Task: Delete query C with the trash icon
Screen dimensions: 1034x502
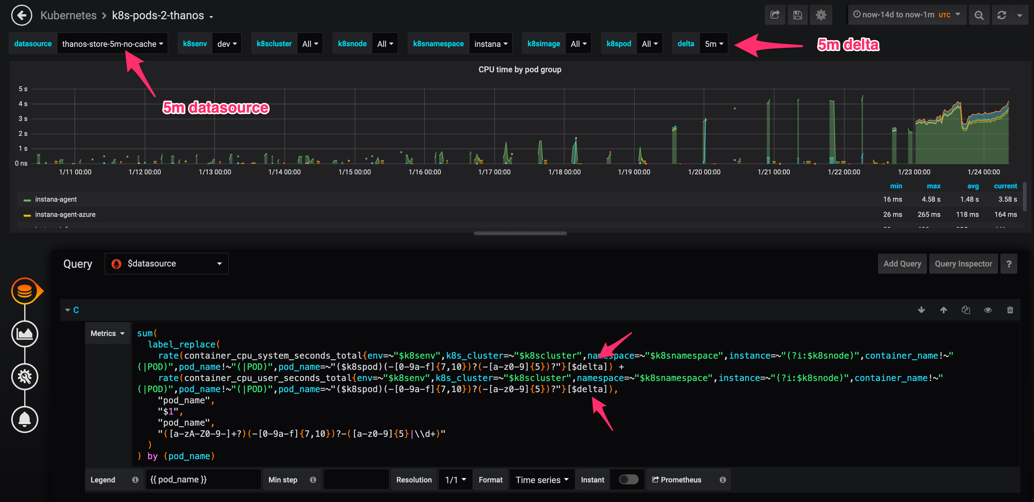Action: (x=1010, y=310)
